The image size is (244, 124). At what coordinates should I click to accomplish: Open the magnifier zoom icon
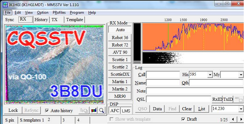click(x=101, y=111)
